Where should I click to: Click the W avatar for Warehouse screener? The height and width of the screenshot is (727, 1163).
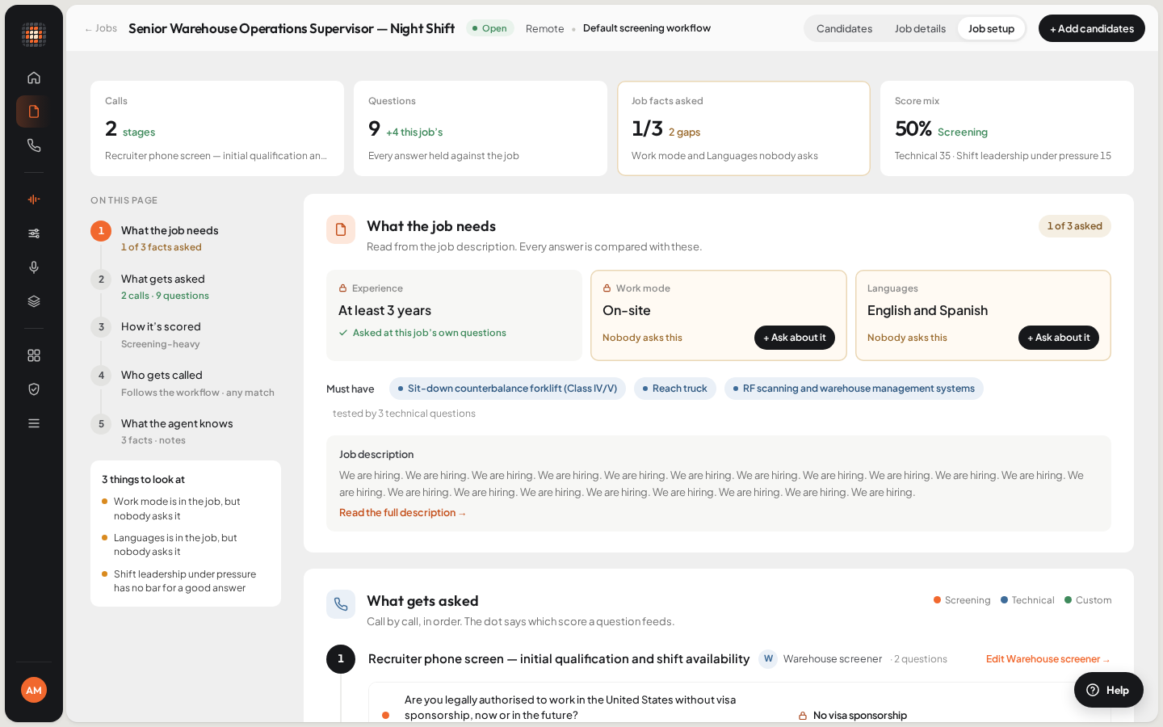(x=768, y=659)
